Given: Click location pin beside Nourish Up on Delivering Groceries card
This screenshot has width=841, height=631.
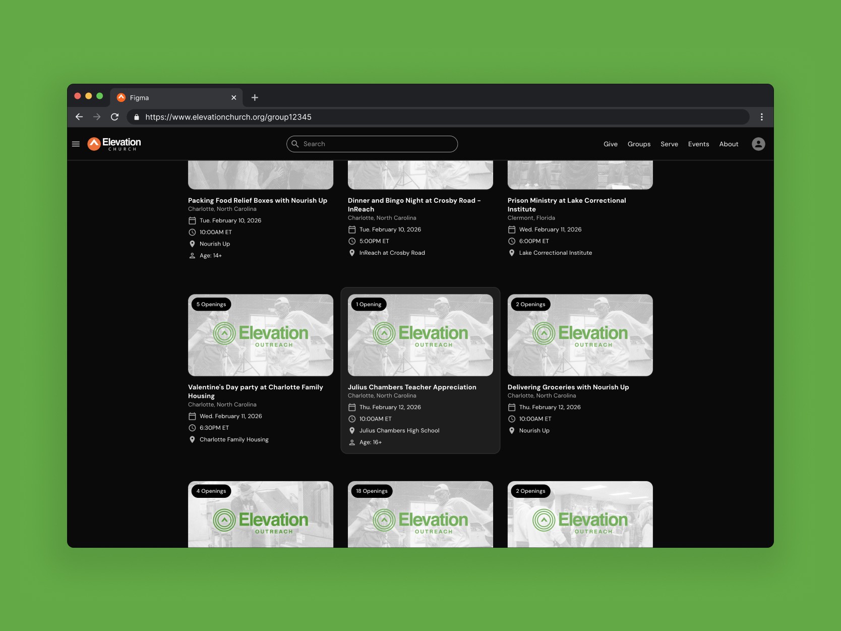Looking at the screenshot, I should (512, 430).
